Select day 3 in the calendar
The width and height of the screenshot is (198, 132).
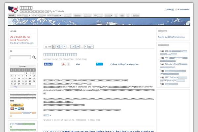click(x=34, y=73)
